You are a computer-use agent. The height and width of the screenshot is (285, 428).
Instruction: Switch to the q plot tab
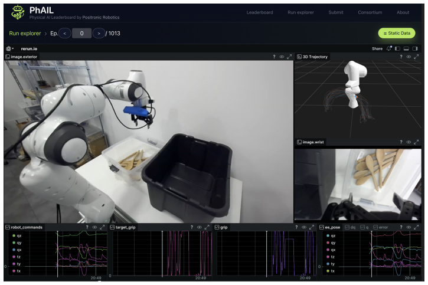(x=364, y=227)
